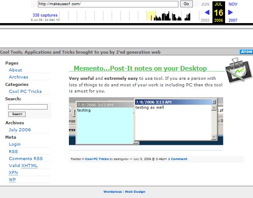This screenshot has height=198, width=253.
Task: Open the Login link
Action: point(14,144)
